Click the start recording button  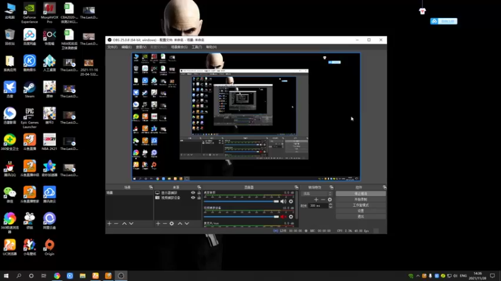(x=361, y=199)
